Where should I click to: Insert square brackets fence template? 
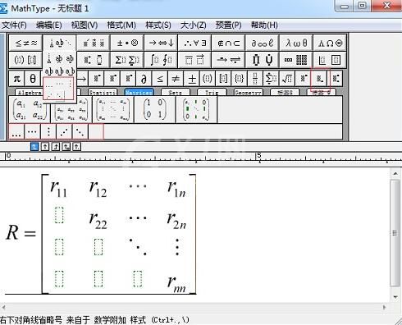pos(223,79)
